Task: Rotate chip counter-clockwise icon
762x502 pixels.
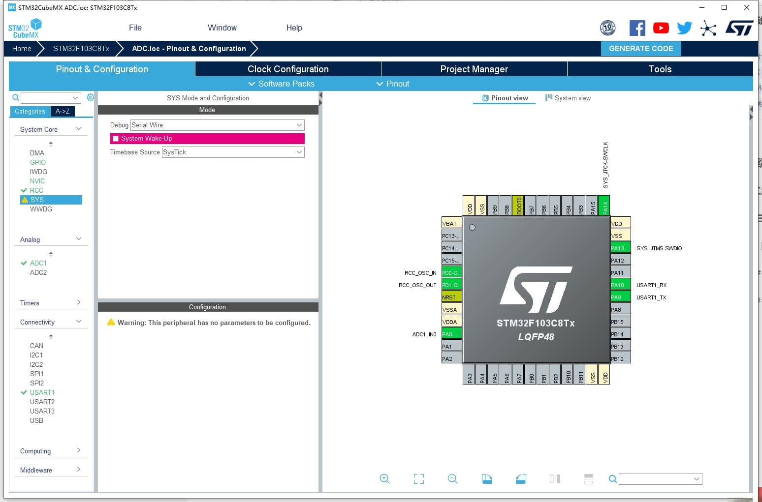Action: pyautogui.click(x=521, y=479)
